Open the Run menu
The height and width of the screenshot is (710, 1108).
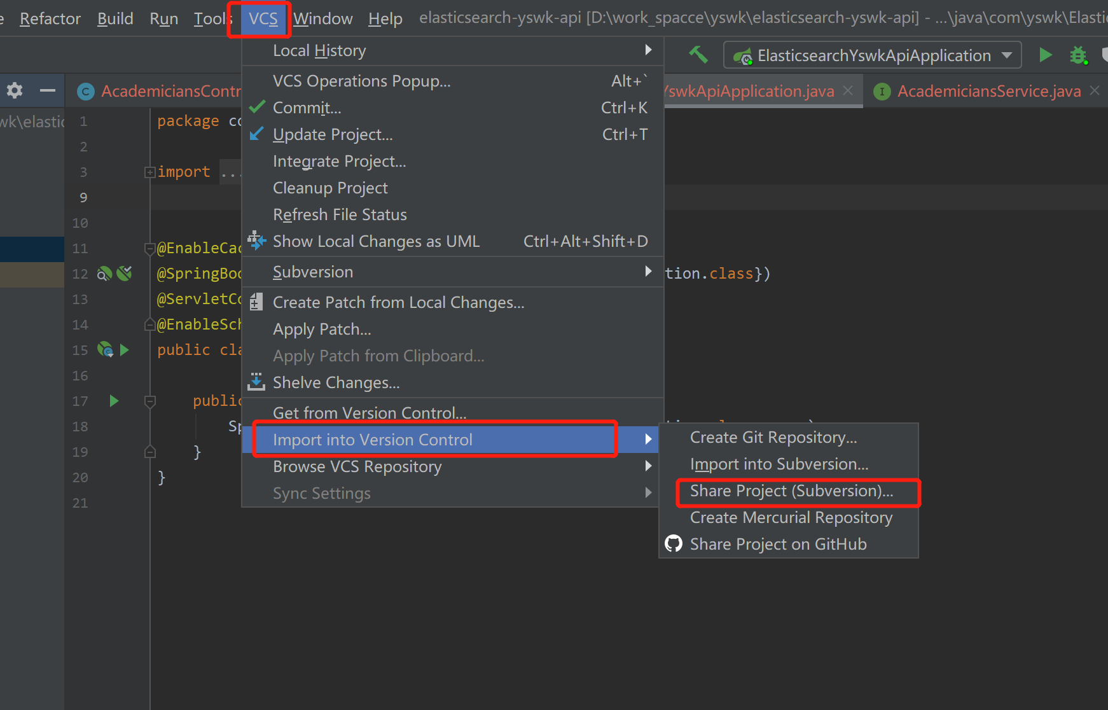[x=164, y=18]
